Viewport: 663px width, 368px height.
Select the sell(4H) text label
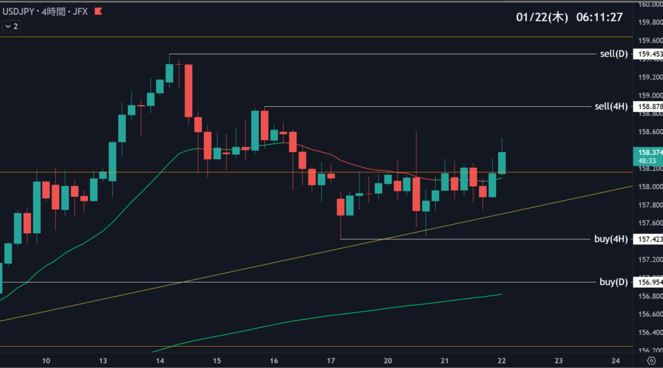click(x=611, y=106)
